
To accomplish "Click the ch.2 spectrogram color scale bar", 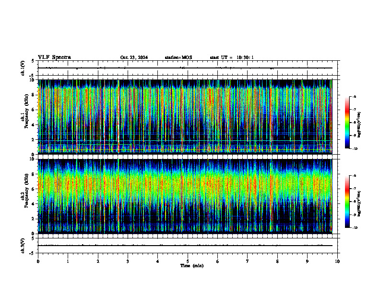I will (347, 202).
